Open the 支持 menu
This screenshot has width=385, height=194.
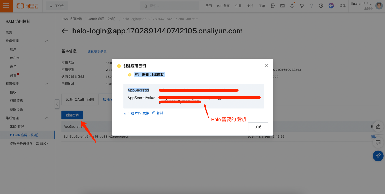(x=250, y=6)
